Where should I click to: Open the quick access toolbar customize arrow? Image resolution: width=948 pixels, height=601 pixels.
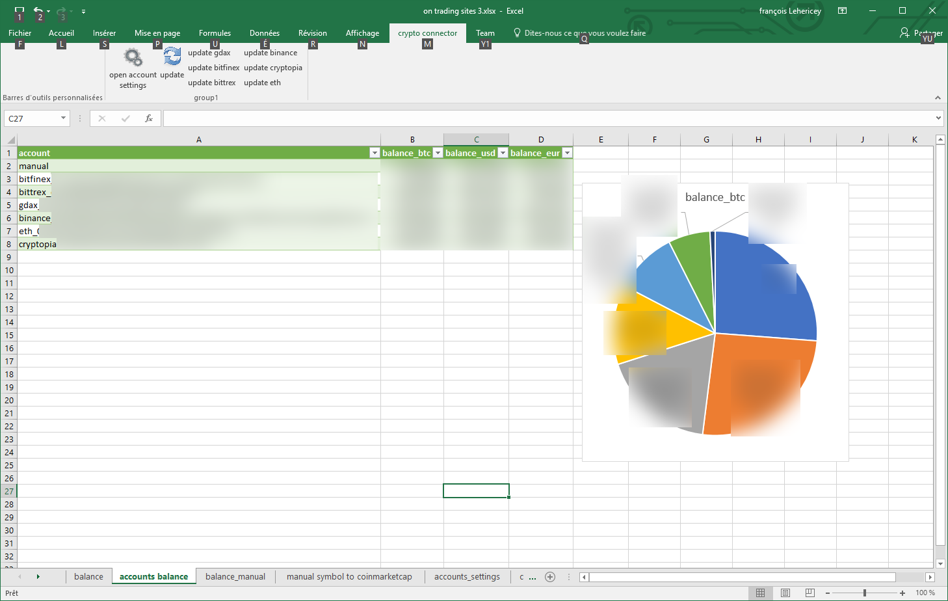pyautogui.click(x=83, y=12)
